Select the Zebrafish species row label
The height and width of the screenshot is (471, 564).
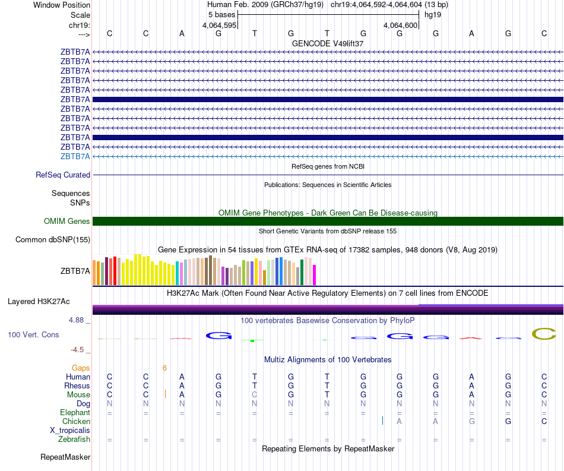(74, 440)
